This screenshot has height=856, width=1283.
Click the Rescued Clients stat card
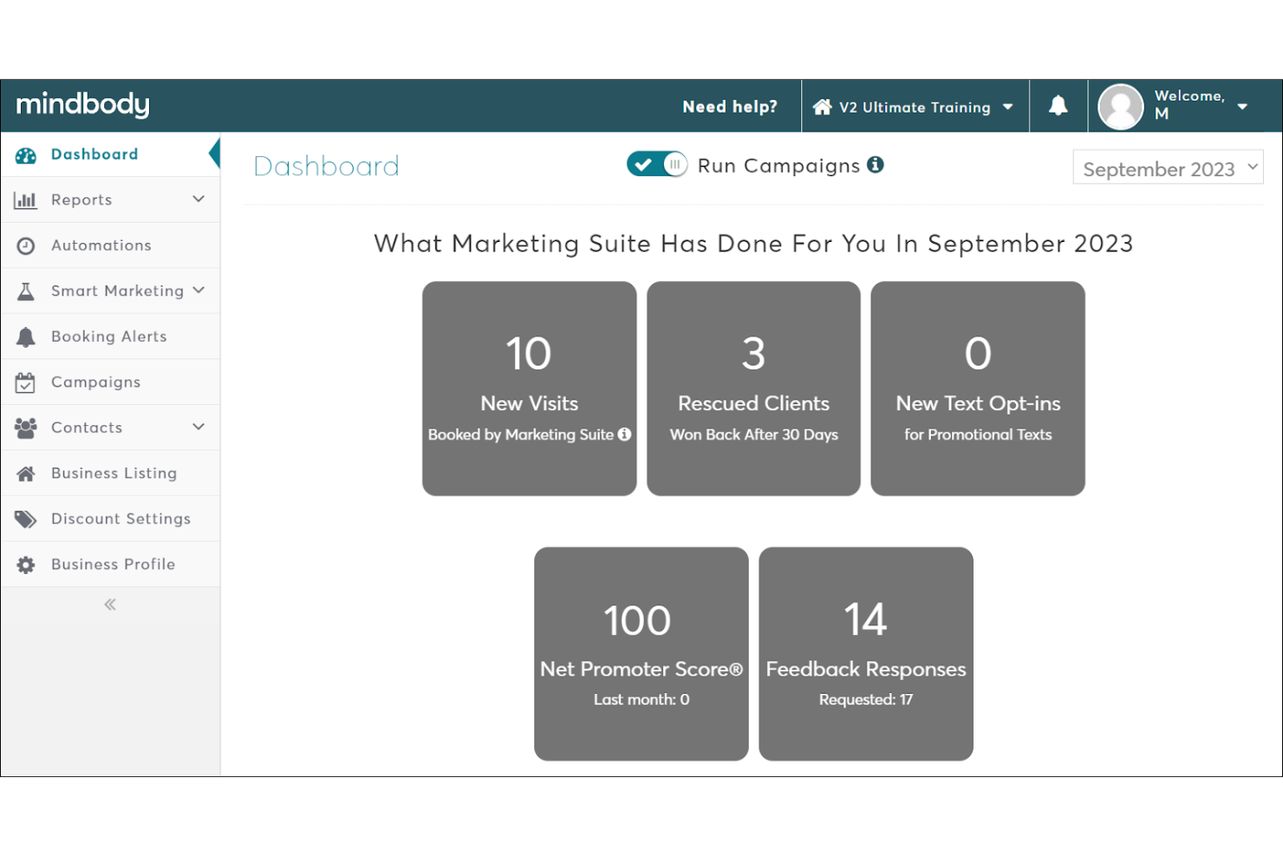pos(753,389)
